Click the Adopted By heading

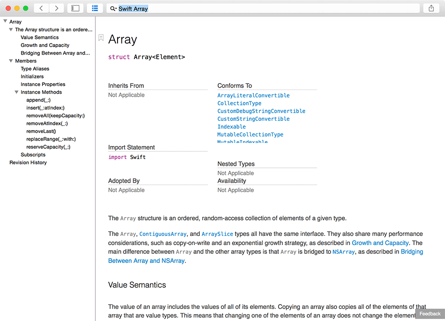(124, 181)
